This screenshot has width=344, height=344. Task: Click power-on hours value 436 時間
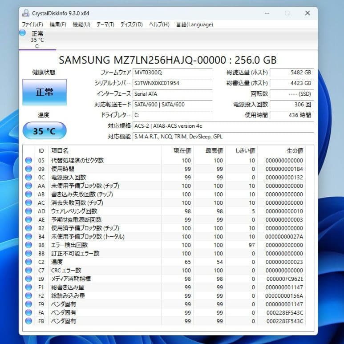tap(292, 115)
